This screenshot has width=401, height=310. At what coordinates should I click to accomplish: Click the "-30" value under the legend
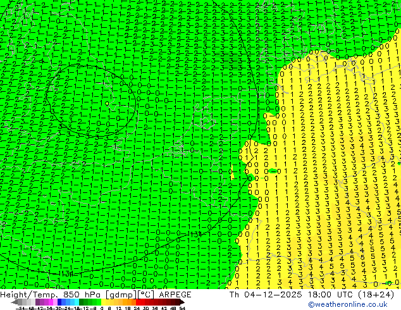[58, 309]
